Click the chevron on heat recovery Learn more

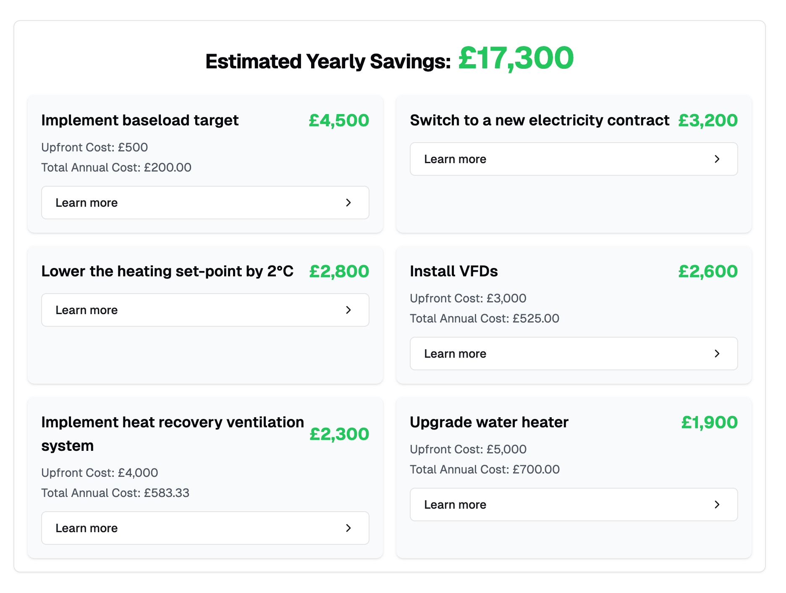(x=348, y=528)
